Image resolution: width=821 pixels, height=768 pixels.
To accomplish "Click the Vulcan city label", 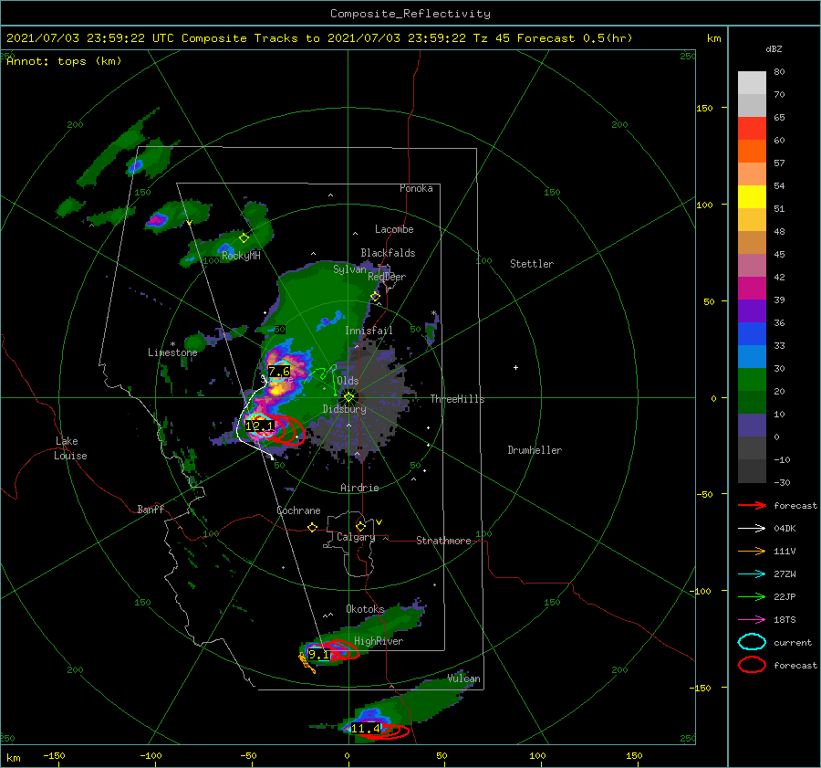I will 463,679.
